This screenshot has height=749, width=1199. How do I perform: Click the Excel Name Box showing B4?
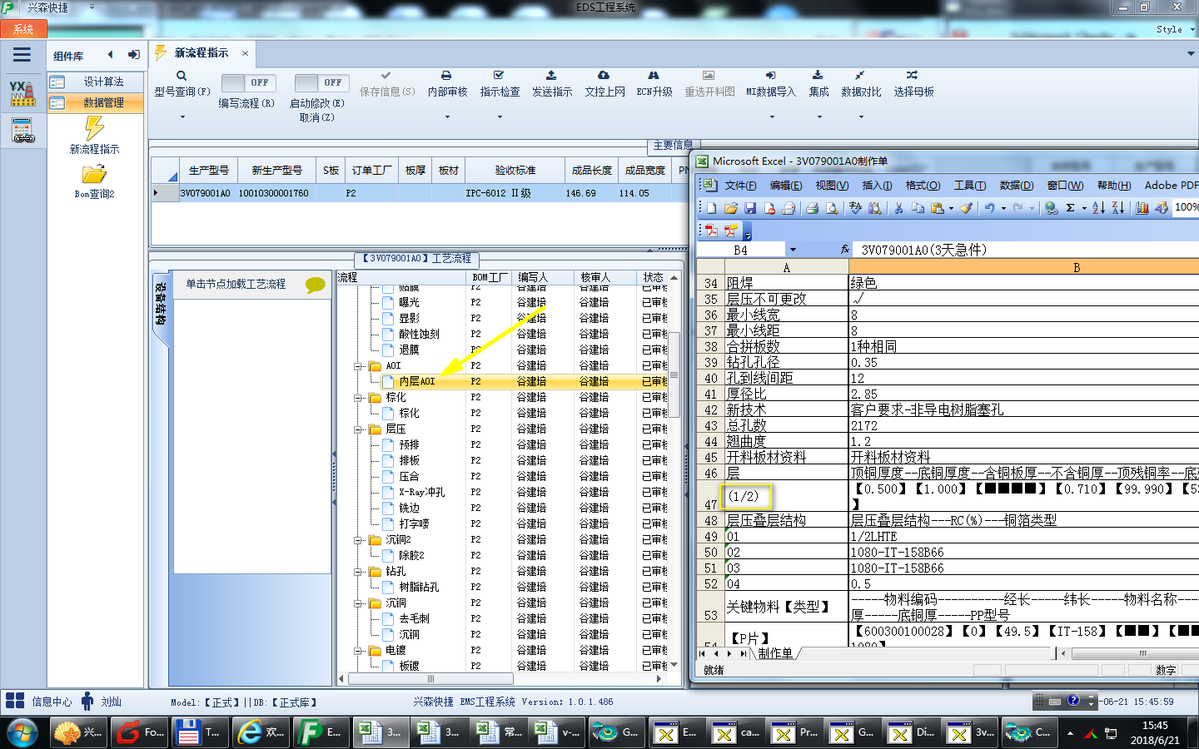[740, 250]
